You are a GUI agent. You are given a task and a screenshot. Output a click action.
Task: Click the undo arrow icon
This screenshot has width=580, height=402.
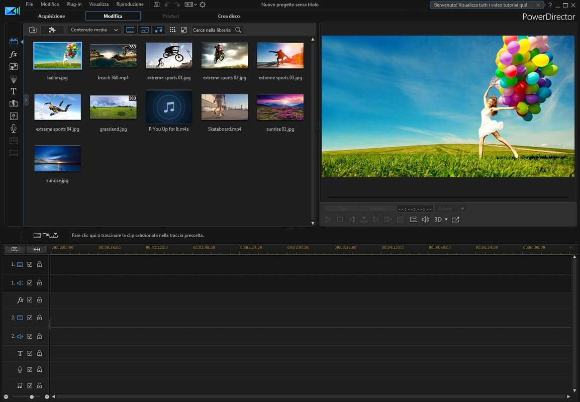pos(167,5)
